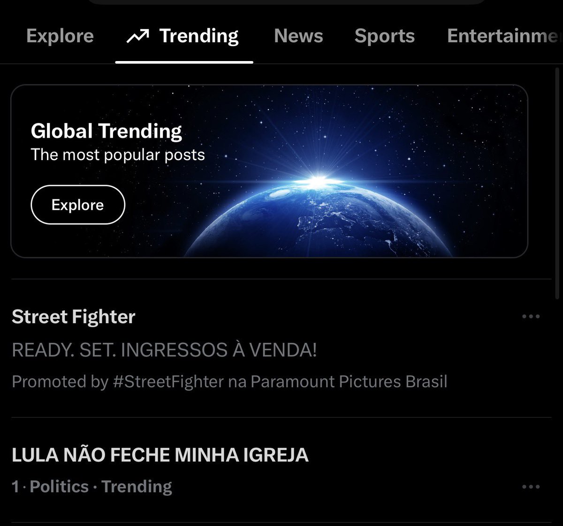Open more options for Lula trend
Screen dimensions: 563x526
pyautogui.click(x=531, y=487)
